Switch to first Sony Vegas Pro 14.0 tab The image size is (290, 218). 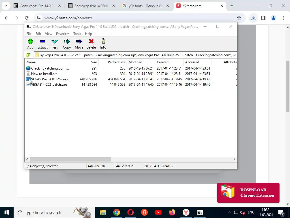point(37,6)
